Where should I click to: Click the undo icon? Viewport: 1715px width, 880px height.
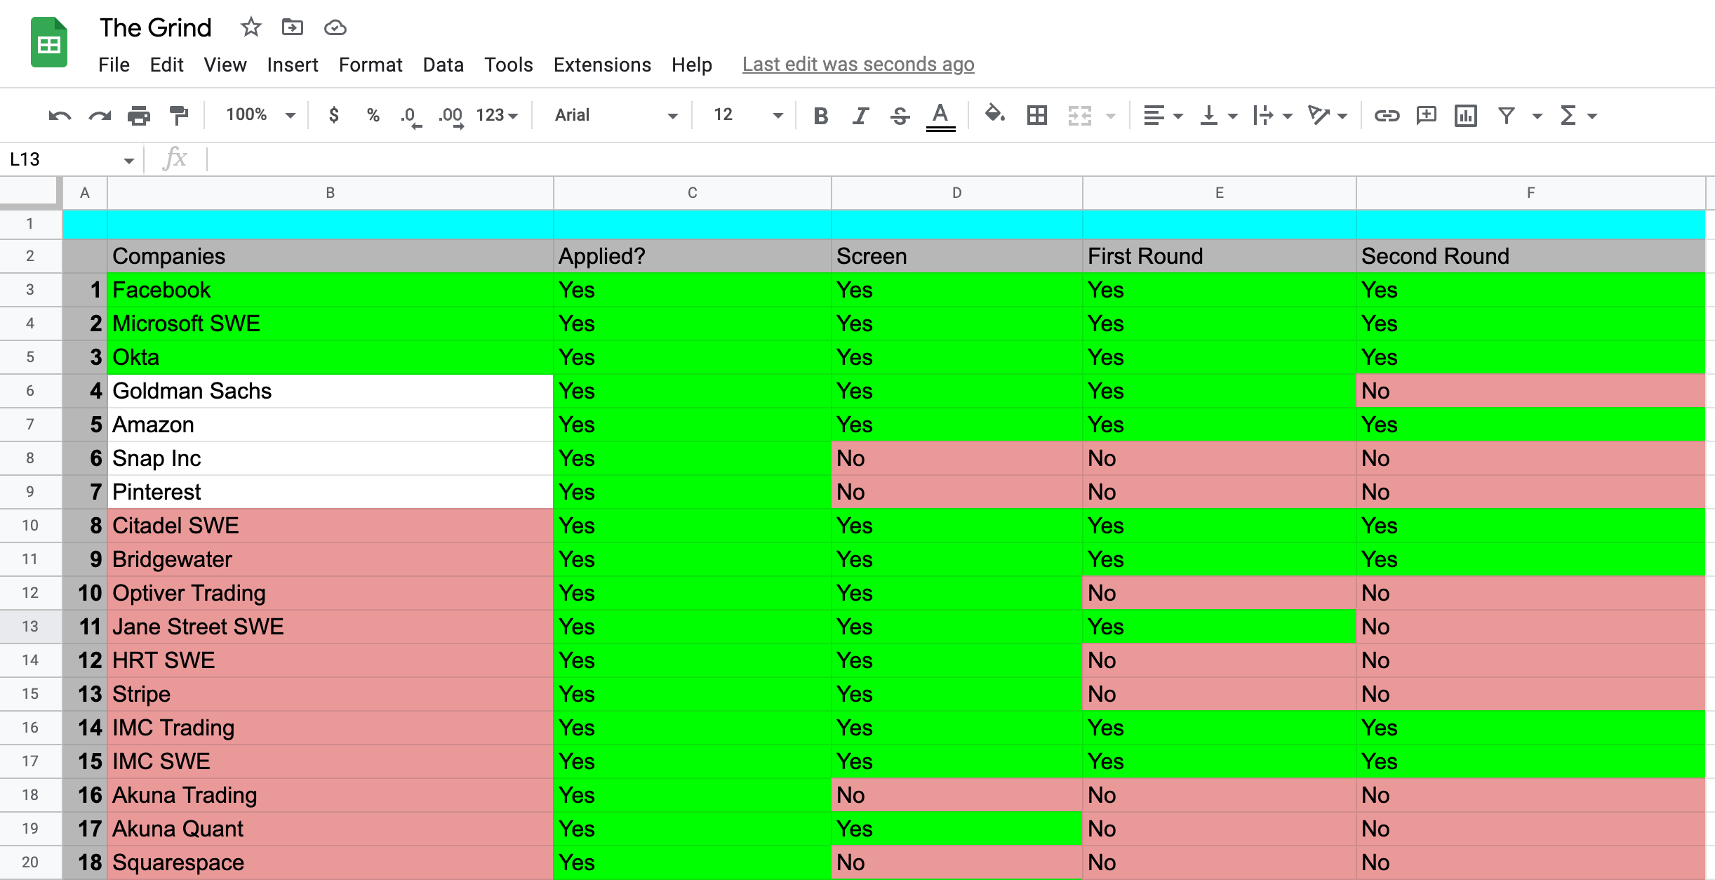(60, 116)
